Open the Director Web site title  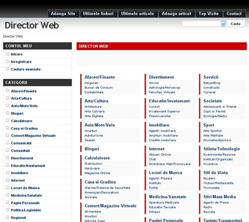point(32,25)
